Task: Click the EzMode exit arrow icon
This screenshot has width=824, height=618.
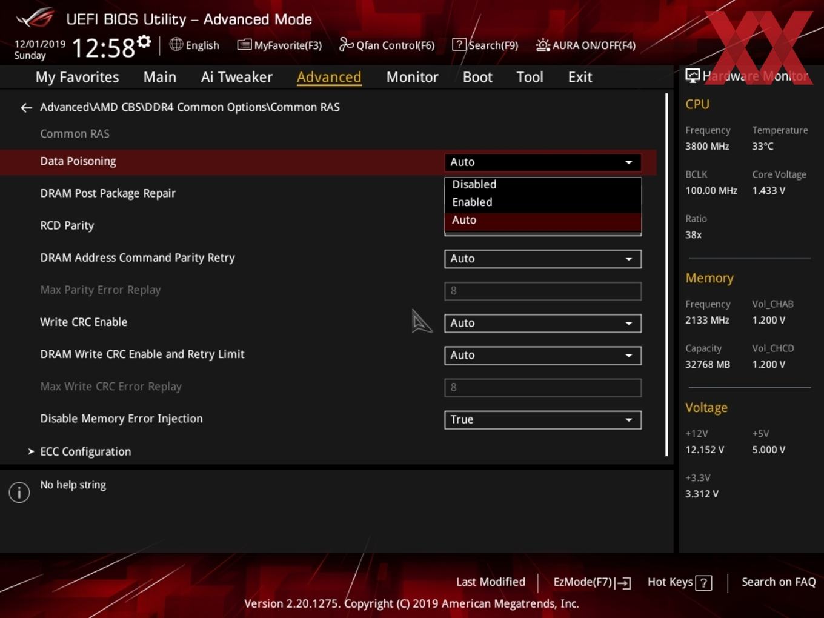Action: click(x=623, y=583)
